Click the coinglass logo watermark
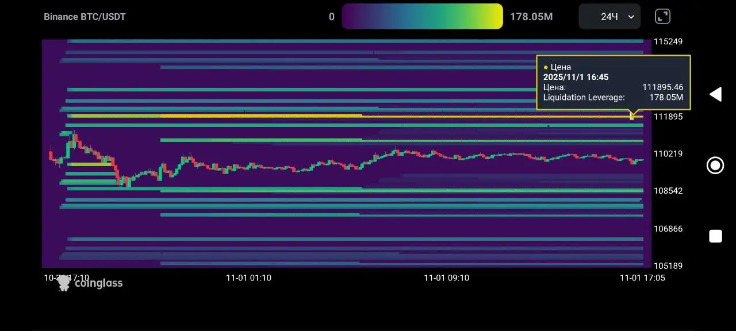The height and width of the screenshot is (331, 736). [90, 283]
